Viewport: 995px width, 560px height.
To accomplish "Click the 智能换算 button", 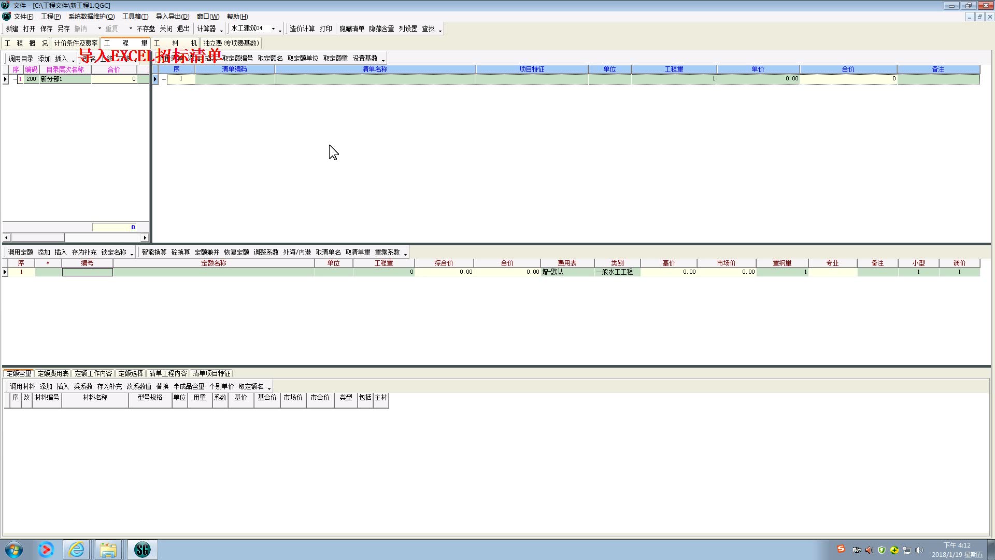I will pos(154,252).
